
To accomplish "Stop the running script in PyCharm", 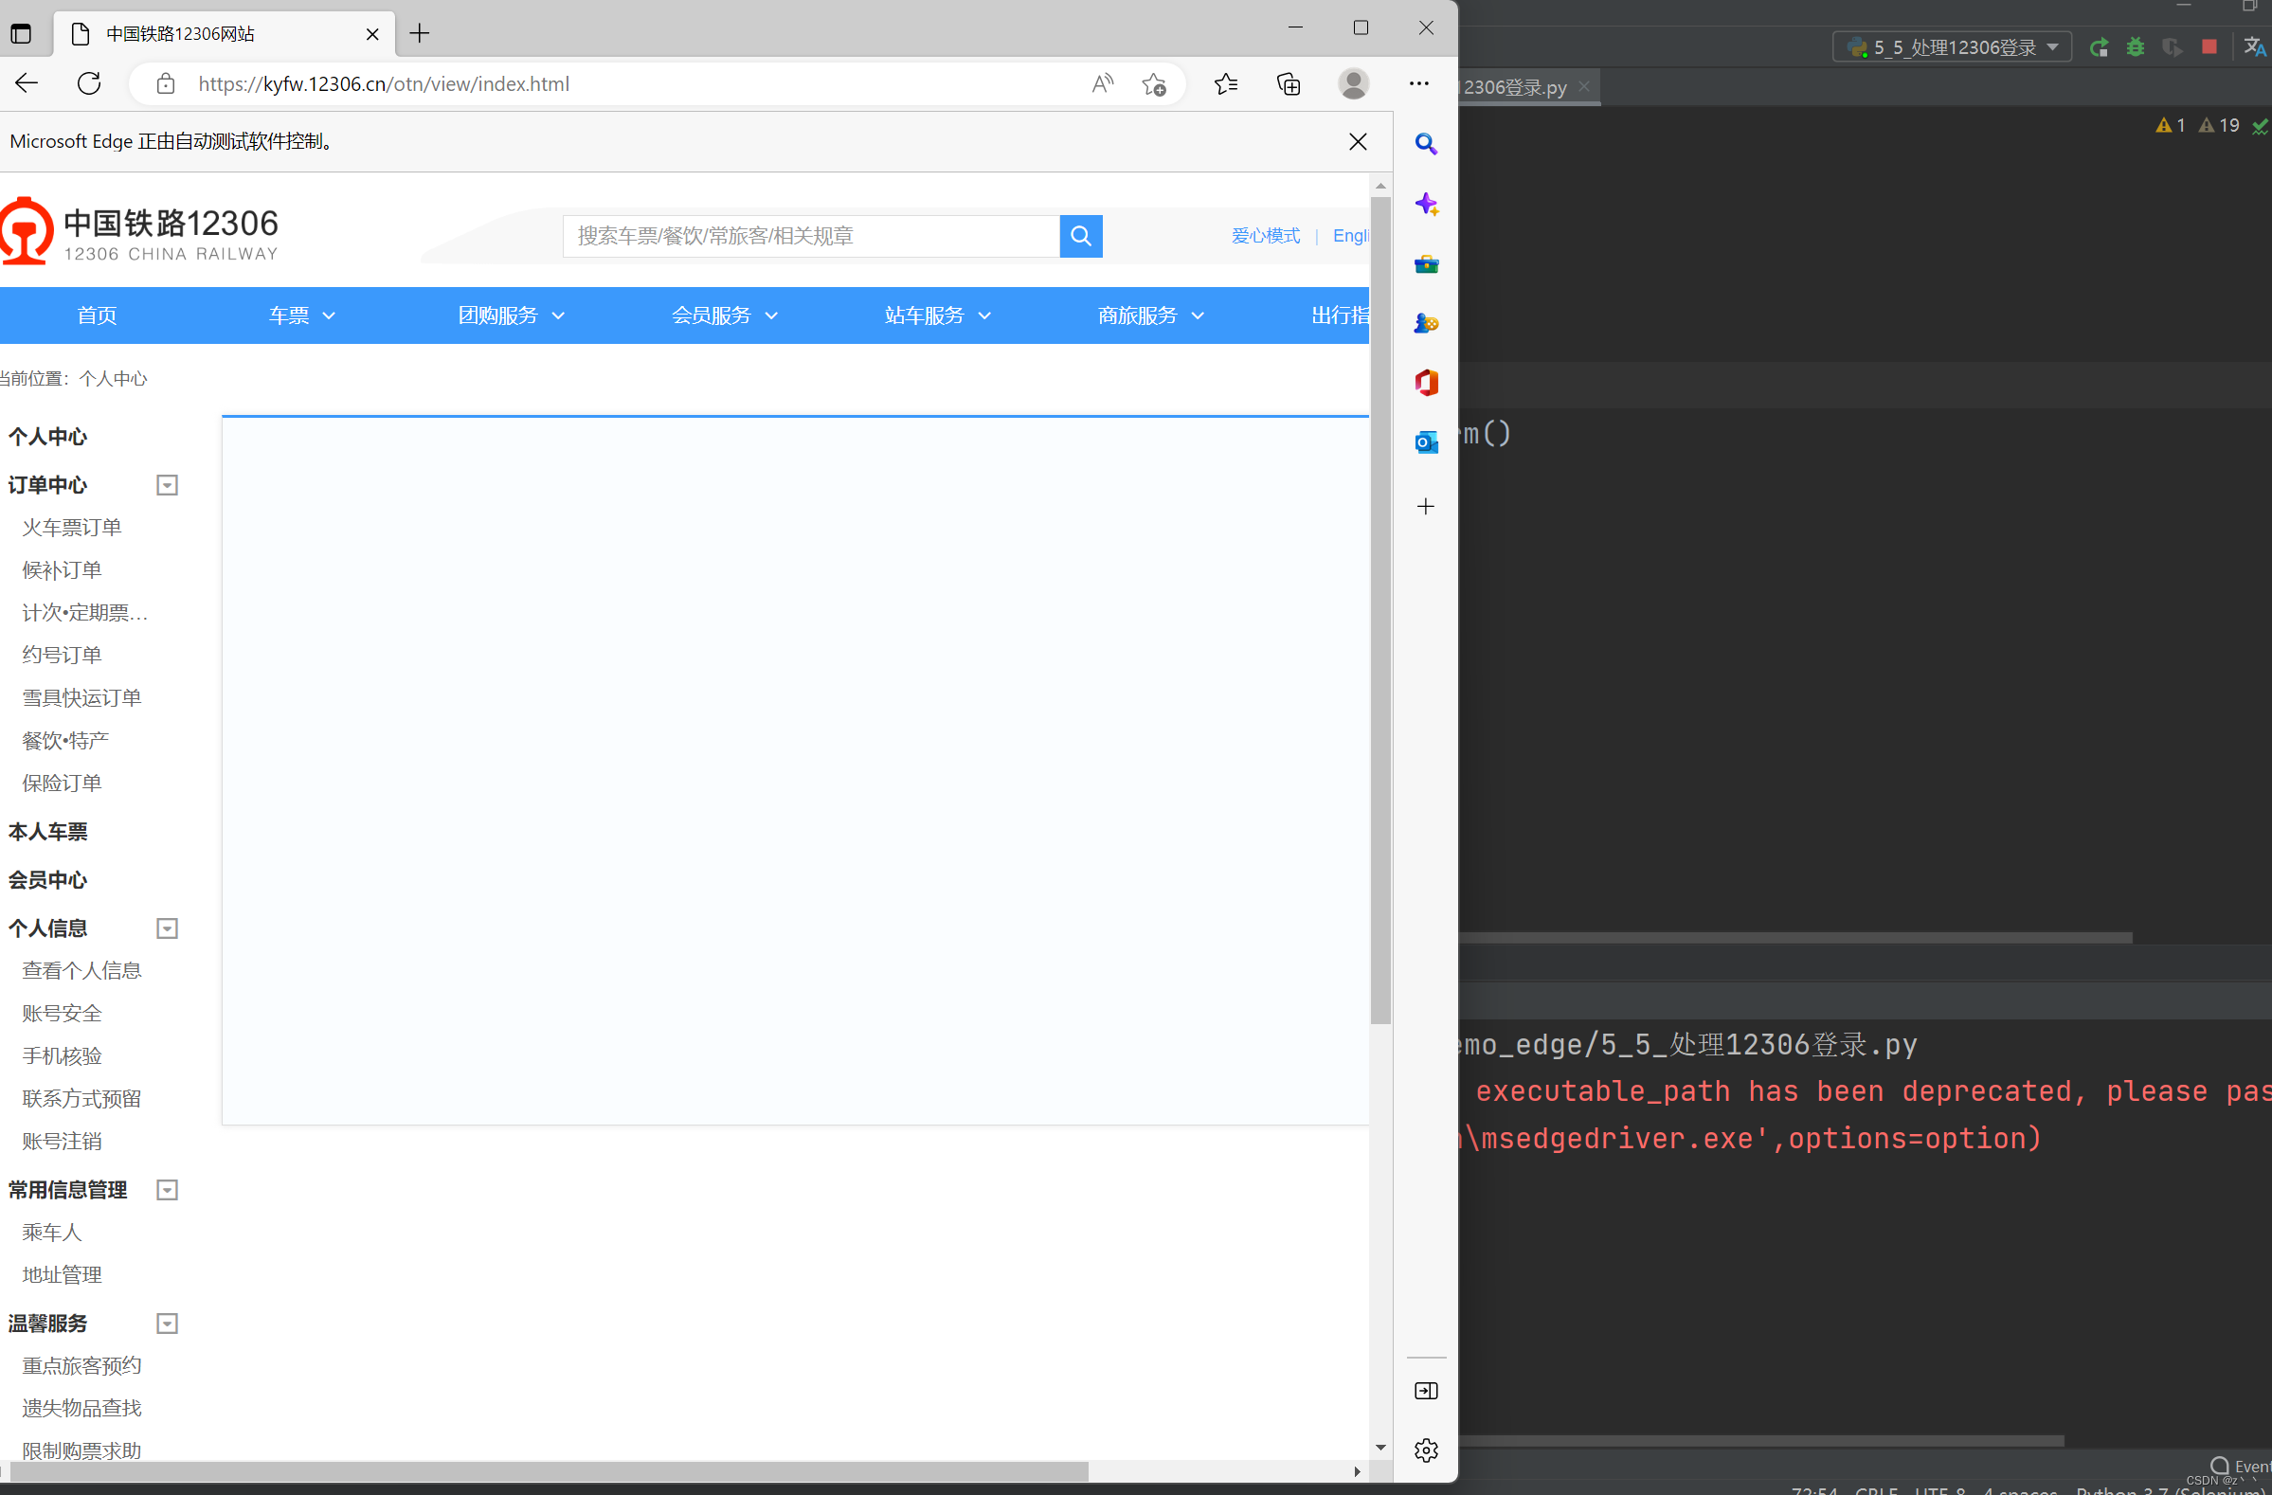I will [x=2209, y=46].
